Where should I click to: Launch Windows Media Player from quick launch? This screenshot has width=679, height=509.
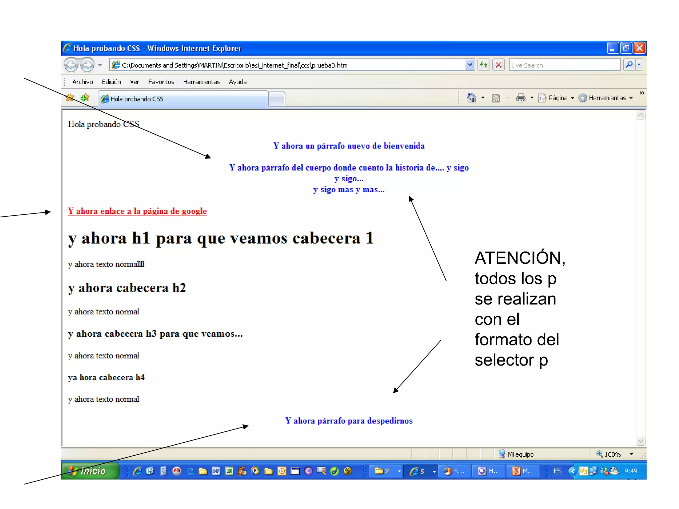tap(255, 471)
